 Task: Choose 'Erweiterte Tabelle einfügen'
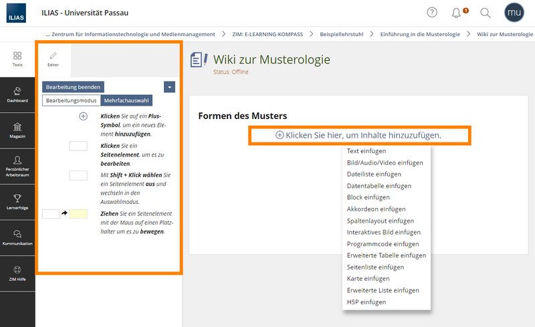pos(387,255)
